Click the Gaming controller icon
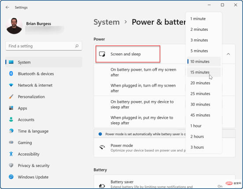The width and height of the screenshot is (243, 189). click(x=11, y=142)
